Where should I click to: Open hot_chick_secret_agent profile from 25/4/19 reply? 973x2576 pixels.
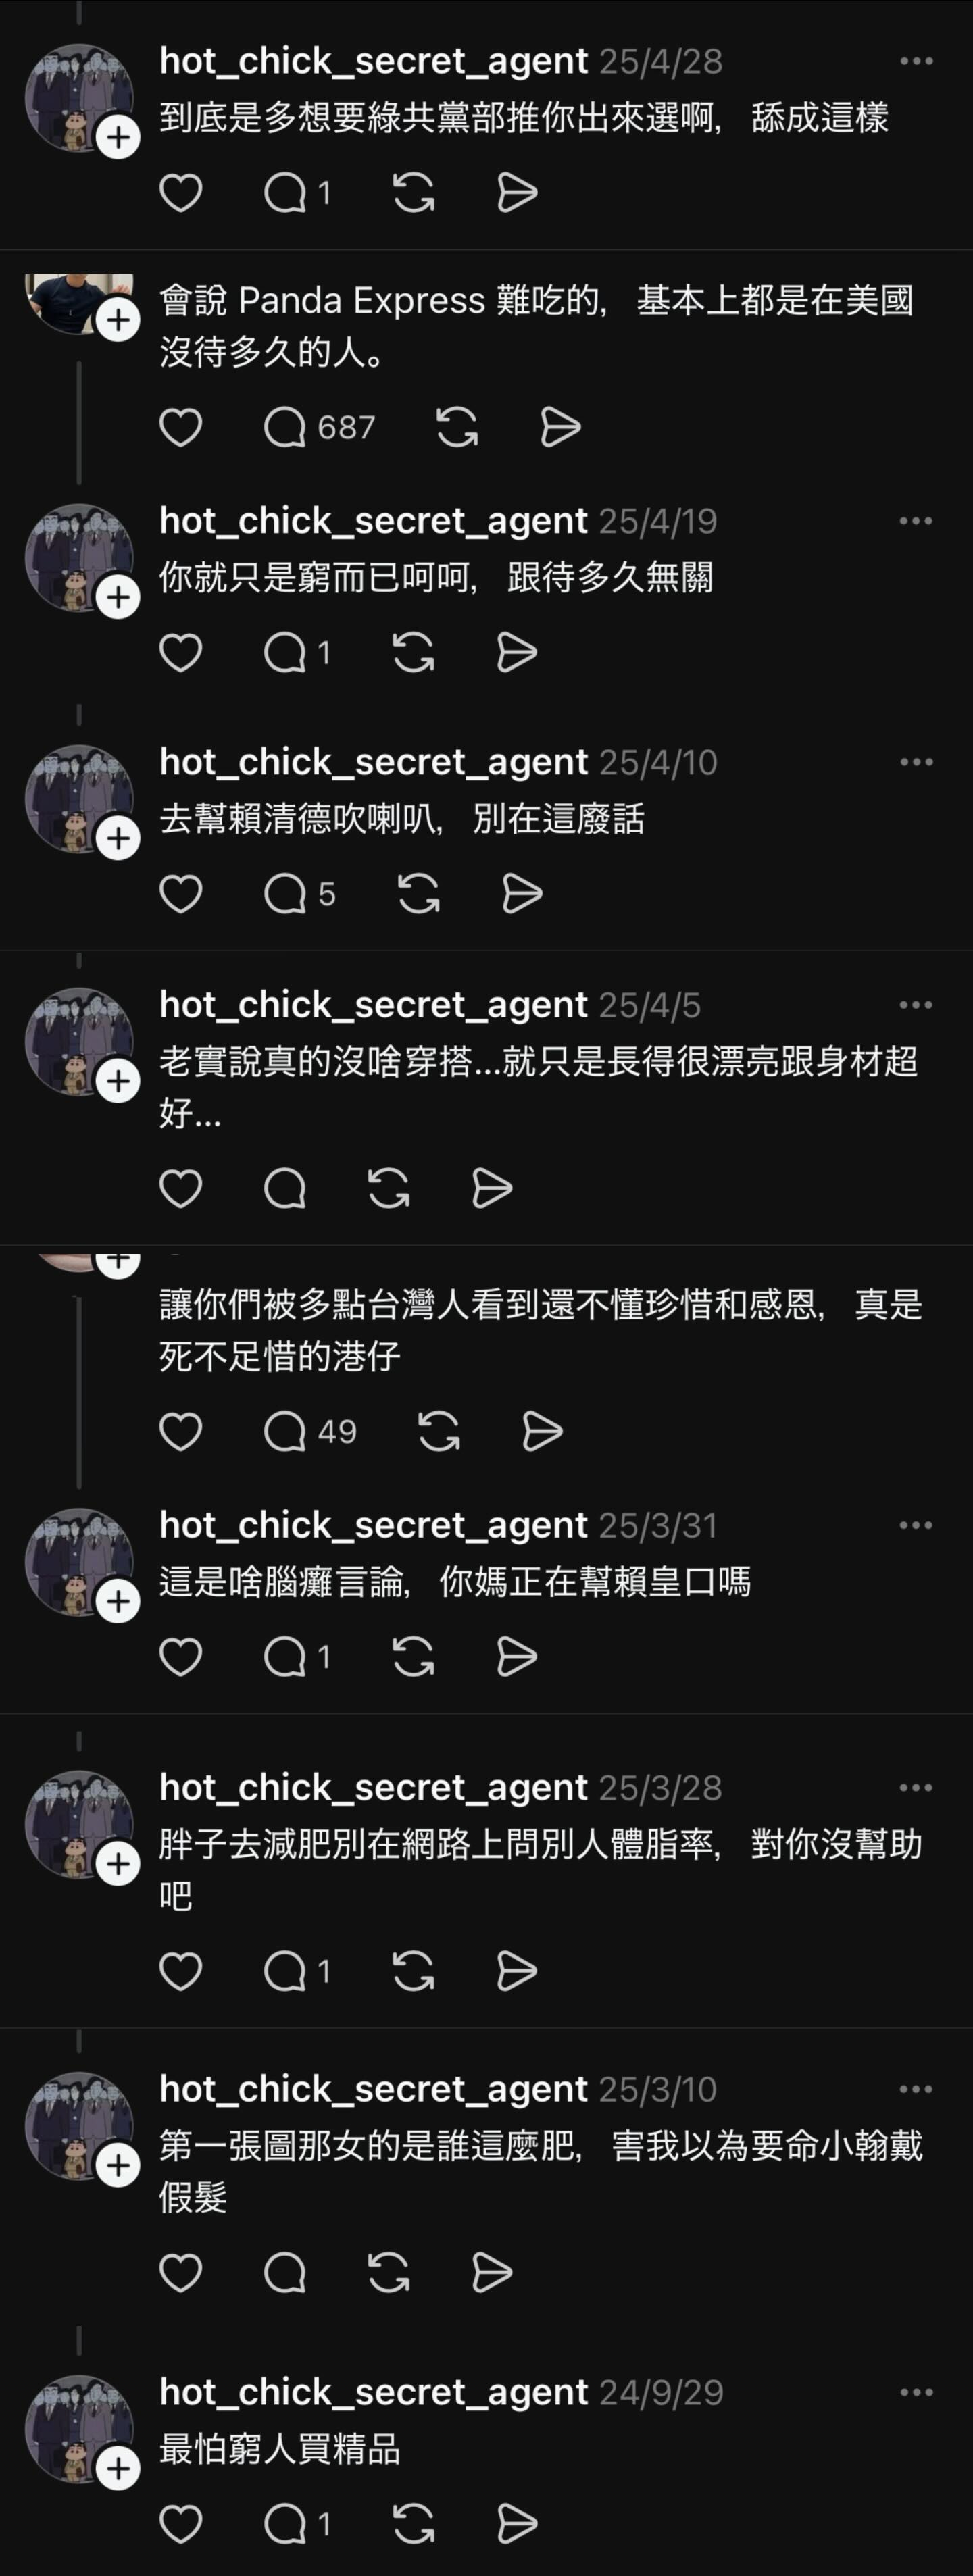click(x=373, y=521)
